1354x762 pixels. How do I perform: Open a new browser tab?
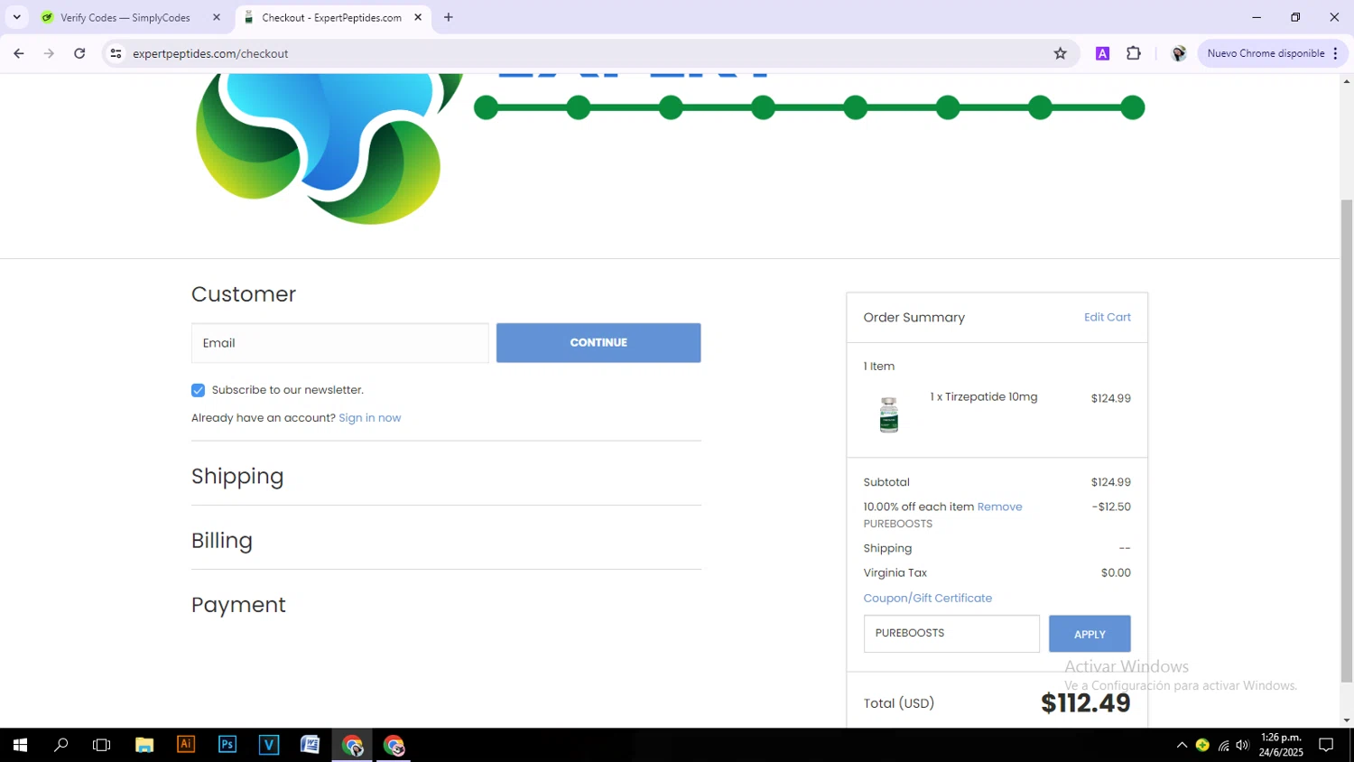tap(449, 17)
